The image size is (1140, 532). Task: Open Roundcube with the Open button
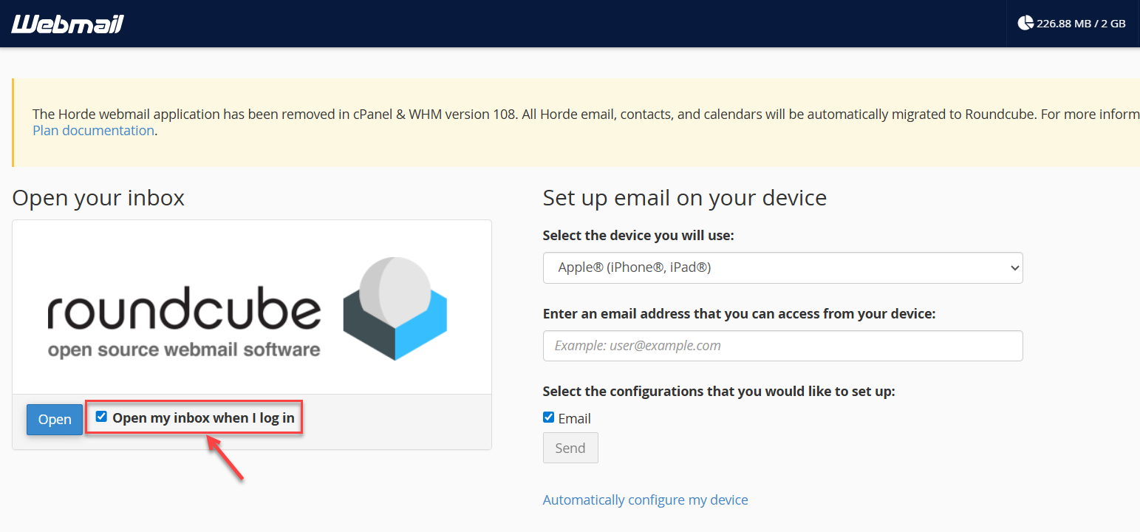pyautogui.click(x=54, y=419)
